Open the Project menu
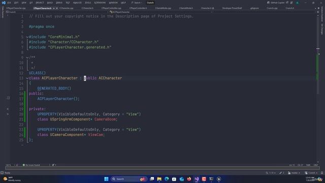This screenshot has height=183, width=325. click(40, 3)
